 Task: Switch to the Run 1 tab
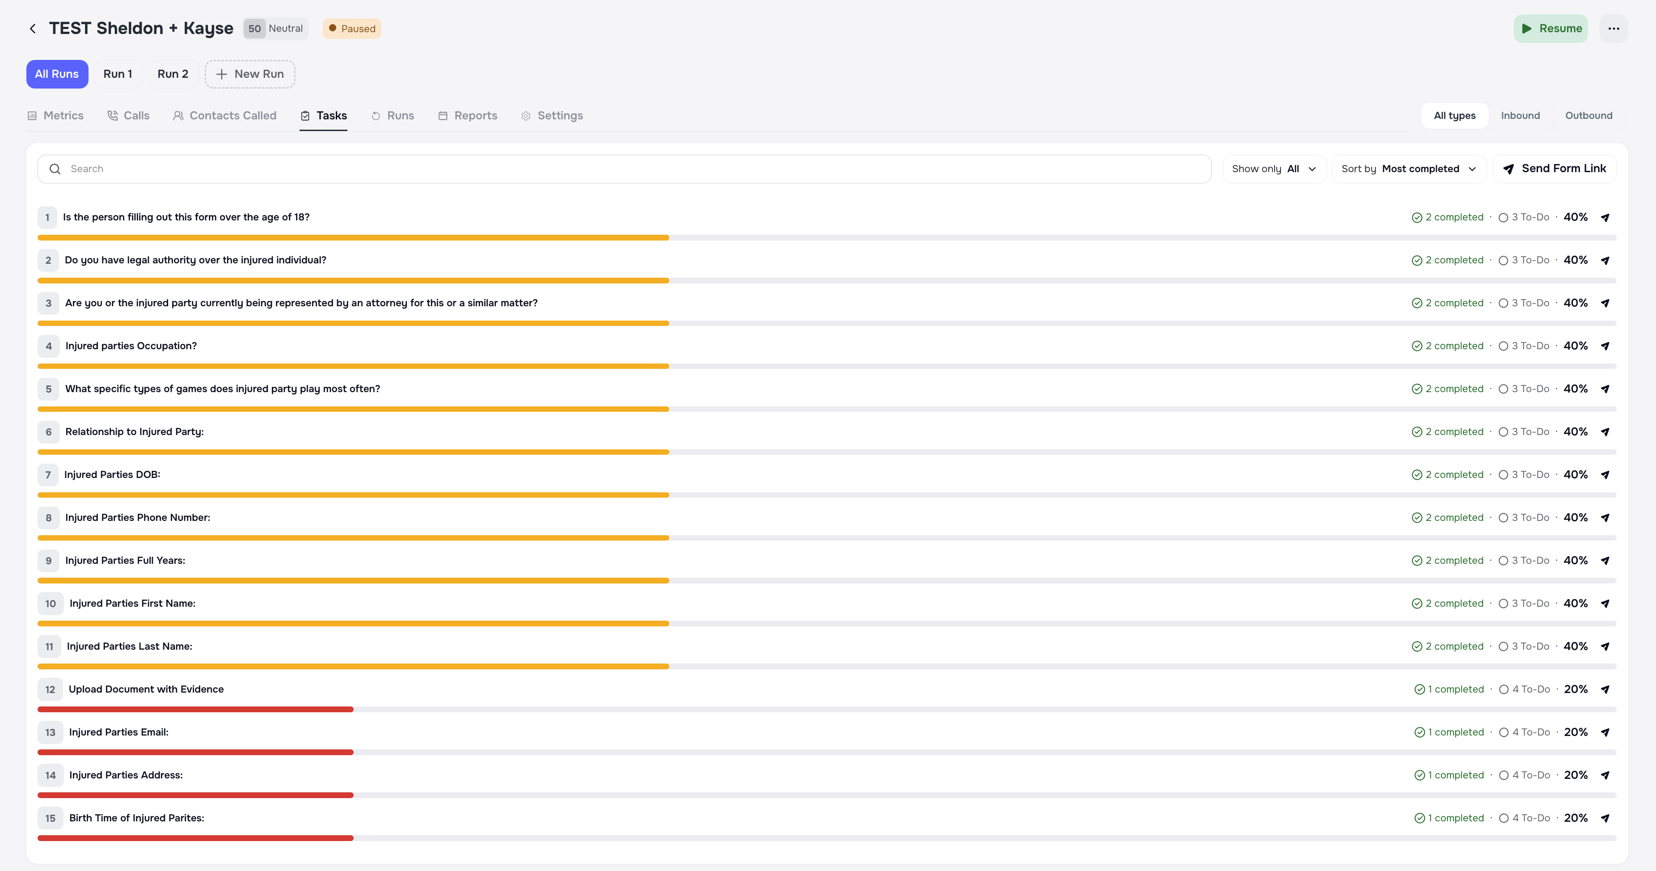pyautogui.click(x=118, y=74)
